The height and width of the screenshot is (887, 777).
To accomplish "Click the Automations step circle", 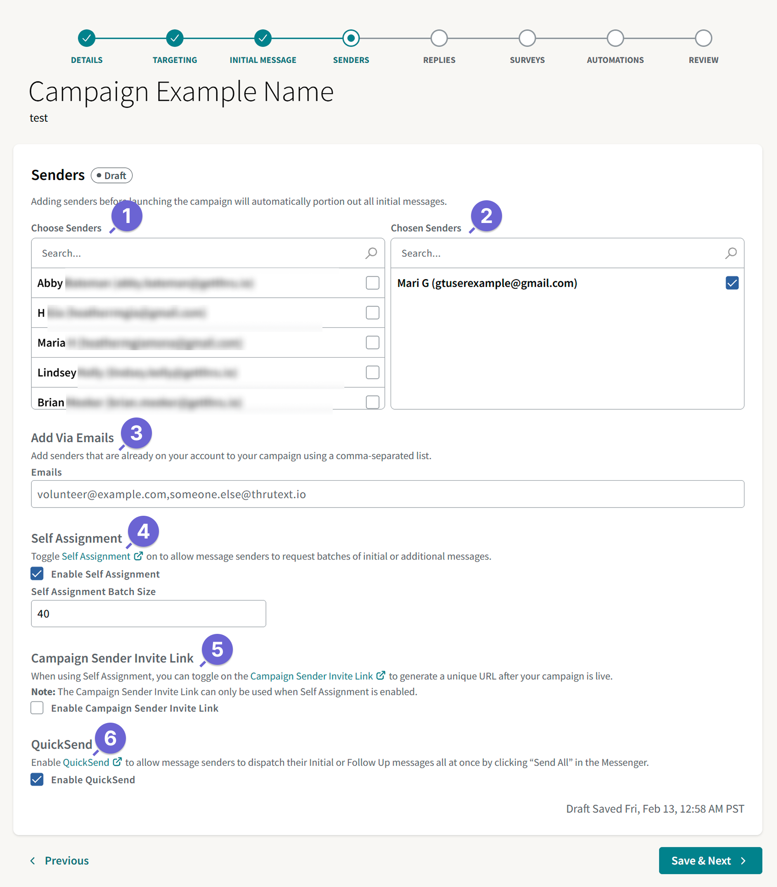I will [615, 38].
